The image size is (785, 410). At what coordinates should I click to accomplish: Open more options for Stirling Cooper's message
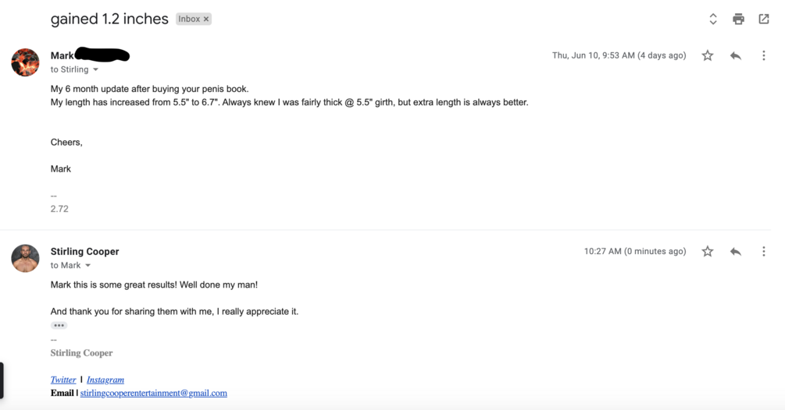click(763, 251)
